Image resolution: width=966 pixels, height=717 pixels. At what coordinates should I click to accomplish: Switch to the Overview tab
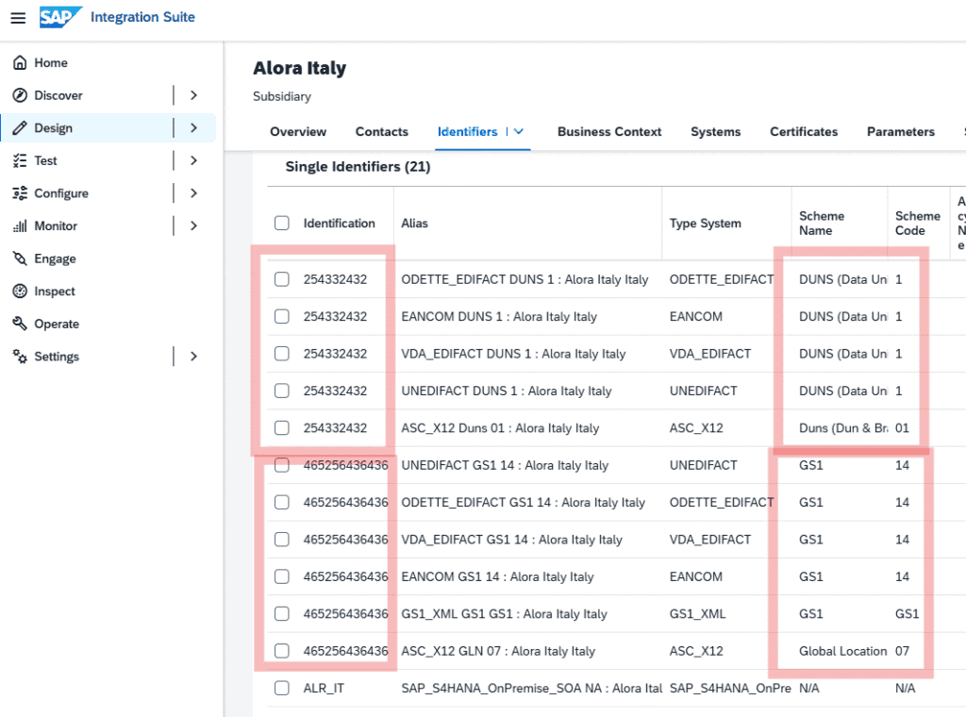(x=298, y=132)
